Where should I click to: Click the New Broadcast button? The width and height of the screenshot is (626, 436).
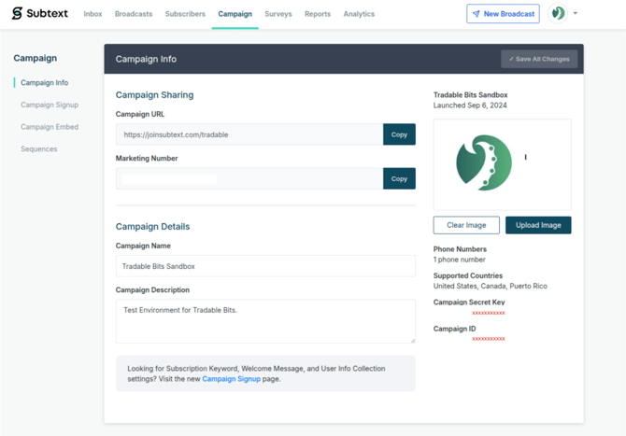(x=503, y=14)
